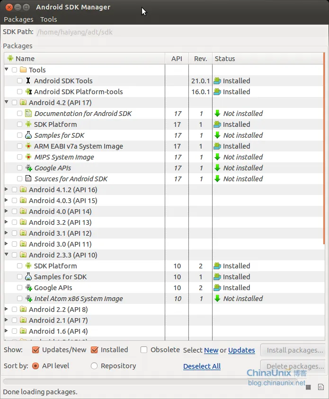Click the not-installed arrow for Documentation for Android SDK

pyautogui.click(x=217, y=113)
